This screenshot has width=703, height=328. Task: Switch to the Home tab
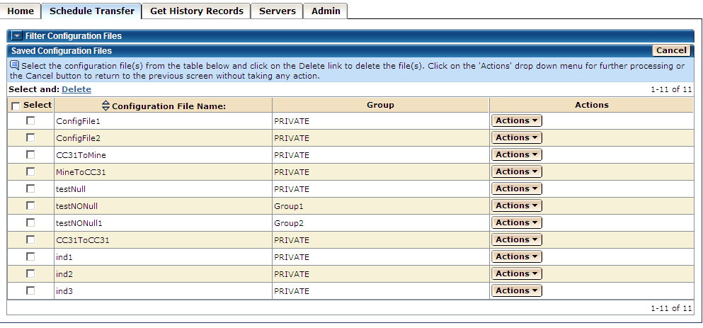coord(21,11)
